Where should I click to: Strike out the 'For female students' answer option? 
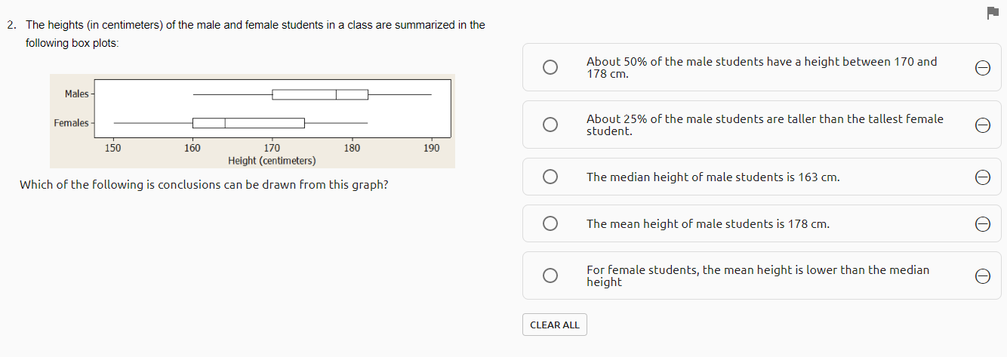(982, 276)
